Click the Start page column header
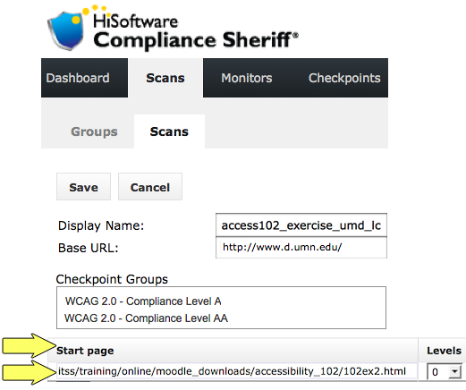Screen dimensions: 466x390 pos(85,351)
